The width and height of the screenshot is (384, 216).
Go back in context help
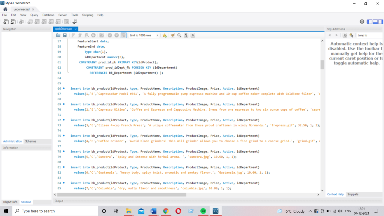click(330, 35)
